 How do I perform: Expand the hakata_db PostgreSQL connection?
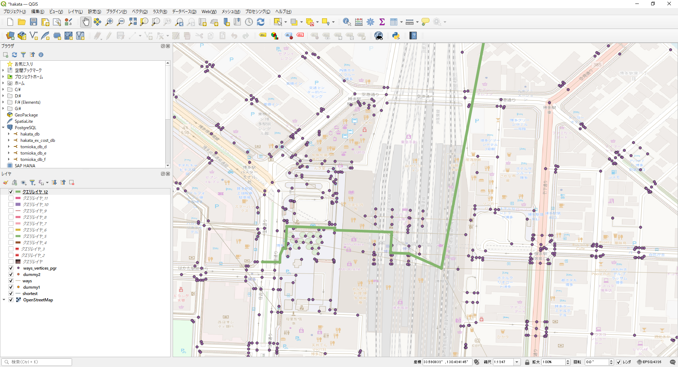(9, 134)
